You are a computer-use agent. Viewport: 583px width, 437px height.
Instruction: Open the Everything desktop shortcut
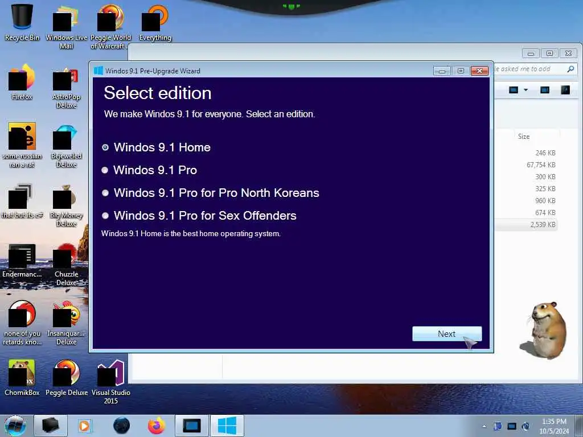(x=155, y=22)
